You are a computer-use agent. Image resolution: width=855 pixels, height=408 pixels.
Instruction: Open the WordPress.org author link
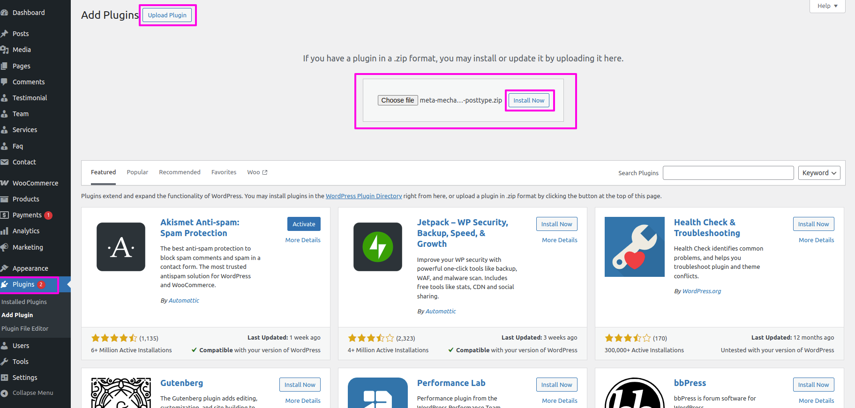pos(702,291)
